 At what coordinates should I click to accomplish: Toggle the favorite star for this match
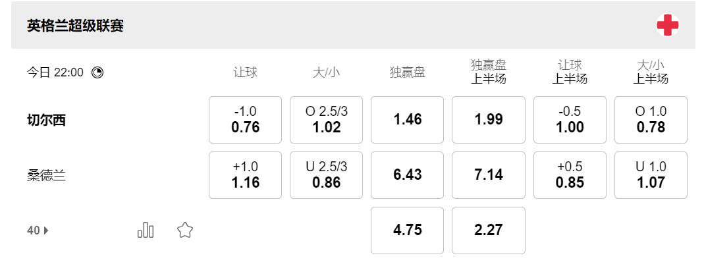(185, 230)
